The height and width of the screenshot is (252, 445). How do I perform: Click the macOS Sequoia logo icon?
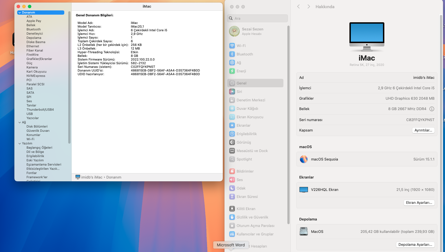point(303,159)
